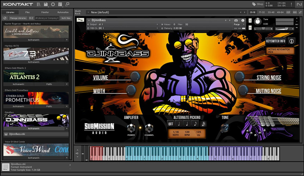The height and width of the screenshot is (176, 304).
Task: Adjust the Tune knob
Action: coord(258,21)
